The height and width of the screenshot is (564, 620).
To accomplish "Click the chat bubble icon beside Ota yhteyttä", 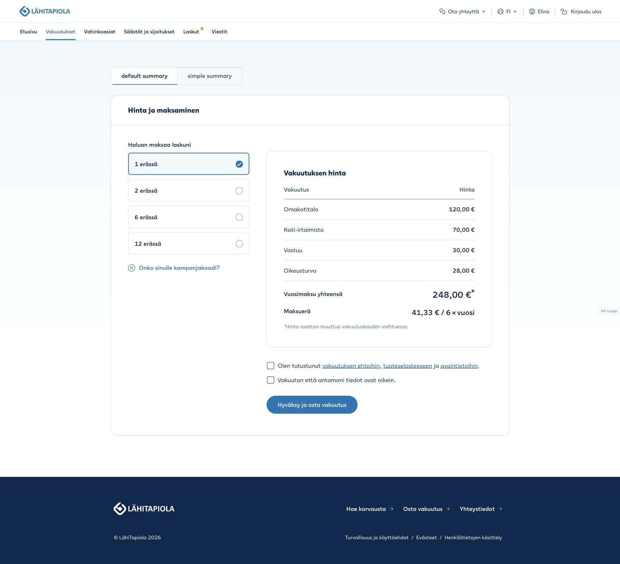I will pos(442,11).
